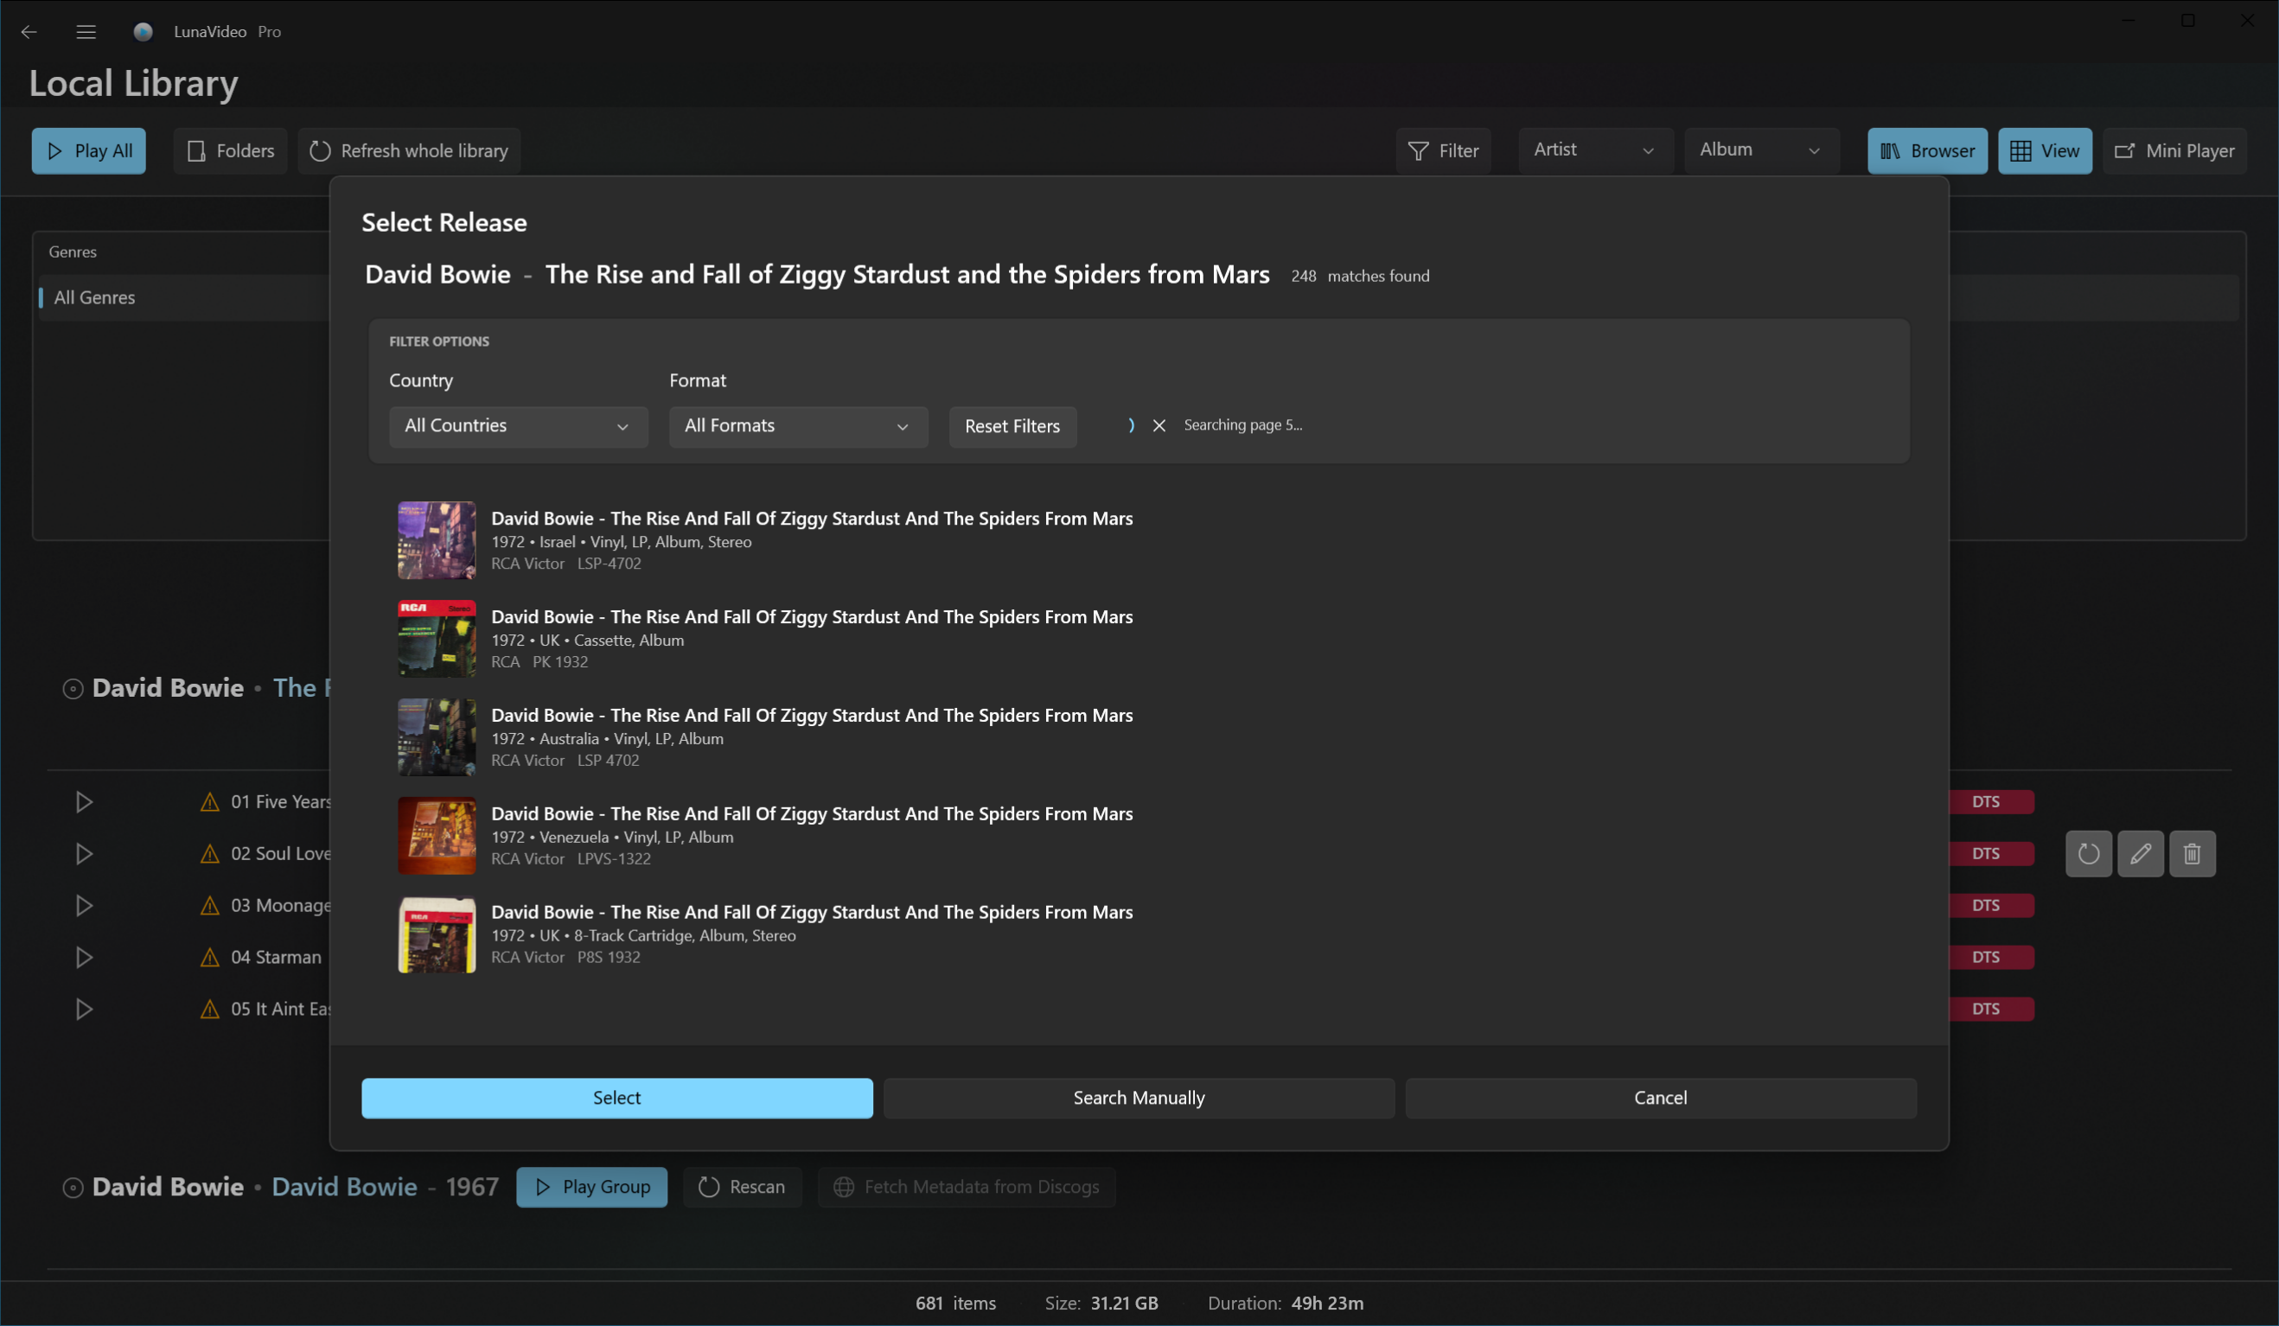Click the rescan icon in track row
2279x1326 pixels.
[x=2088, y=854]
